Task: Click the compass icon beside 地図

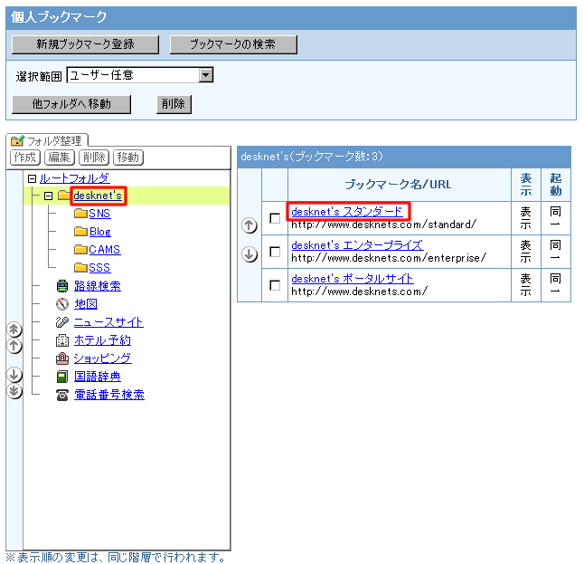Action: [x=62, y=304]
